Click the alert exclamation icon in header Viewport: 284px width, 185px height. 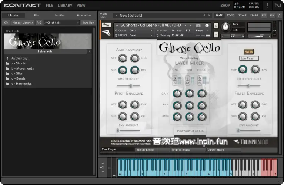click(x=267, y=6)
